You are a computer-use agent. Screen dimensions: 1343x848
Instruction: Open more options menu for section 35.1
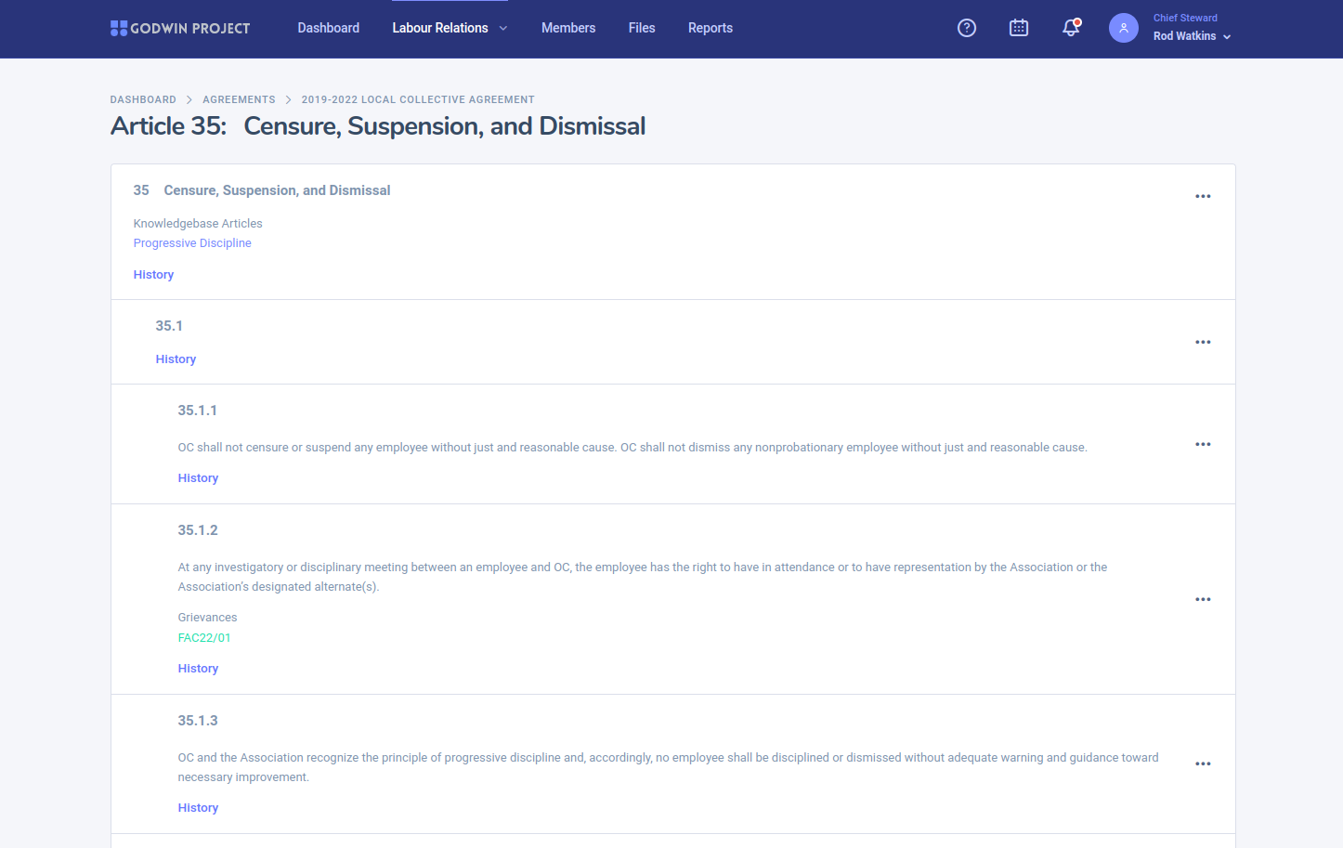coord(1203,342)
